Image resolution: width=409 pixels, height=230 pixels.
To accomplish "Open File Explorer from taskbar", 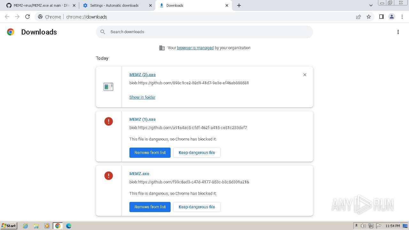I will pyautogui.click(x=36, y=226).
